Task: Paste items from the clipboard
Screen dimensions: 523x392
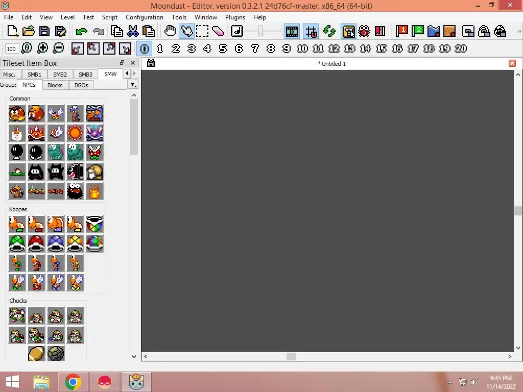Action: click(x=149, y=31)
